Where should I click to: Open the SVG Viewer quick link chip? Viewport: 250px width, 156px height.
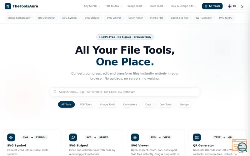click(x=114, y=18)
